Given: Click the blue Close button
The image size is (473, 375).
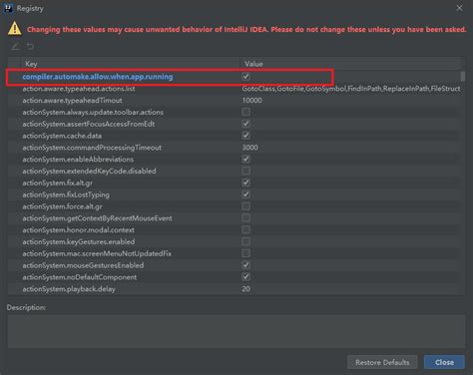Looking at the screenshot, I should (x=444, y=362).
